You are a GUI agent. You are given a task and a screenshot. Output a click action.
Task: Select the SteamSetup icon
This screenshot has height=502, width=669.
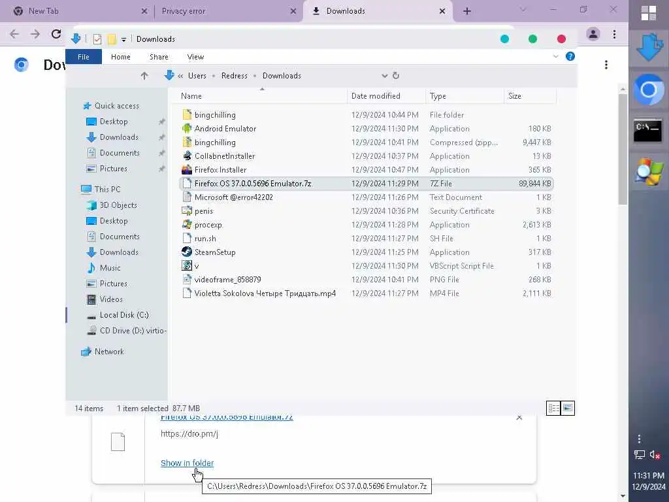187,252
